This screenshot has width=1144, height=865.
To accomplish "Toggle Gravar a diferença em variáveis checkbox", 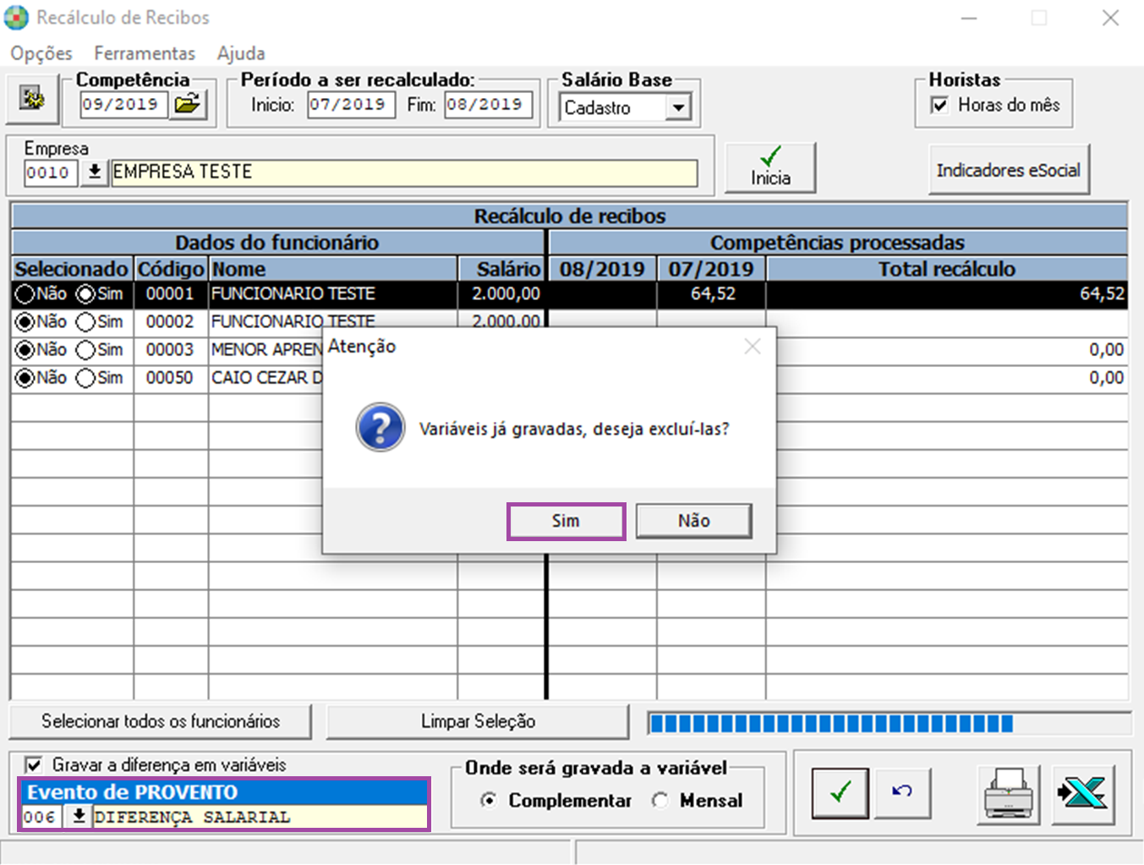I will (33, 765).
